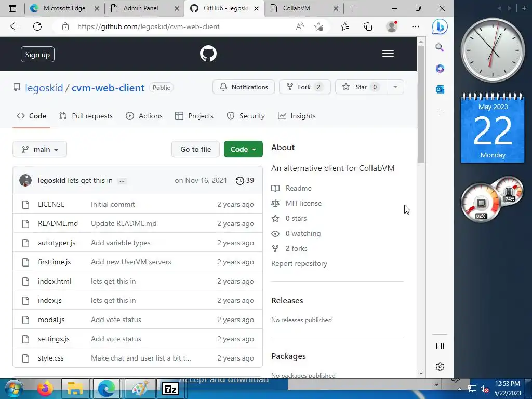
Task: Open the sidebar Search icon
Action: 440,47
